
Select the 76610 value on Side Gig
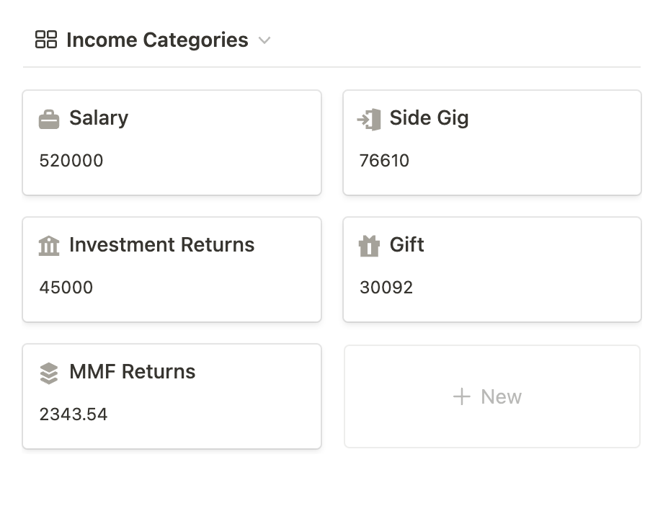click(x=384, y=160)
